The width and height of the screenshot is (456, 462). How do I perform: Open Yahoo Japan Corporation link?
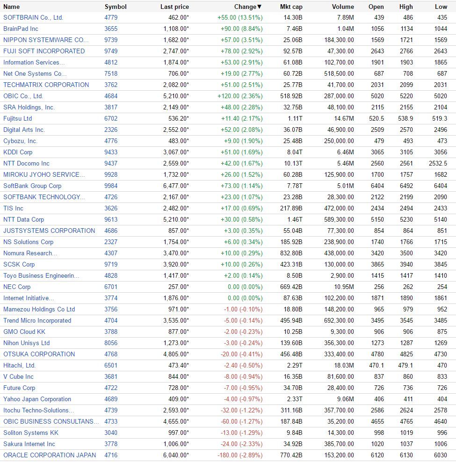[x=37, y=399]
